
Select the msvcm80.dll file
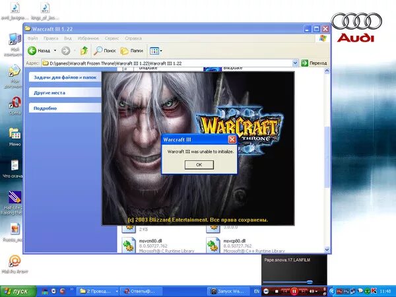(x=158, y=246)
